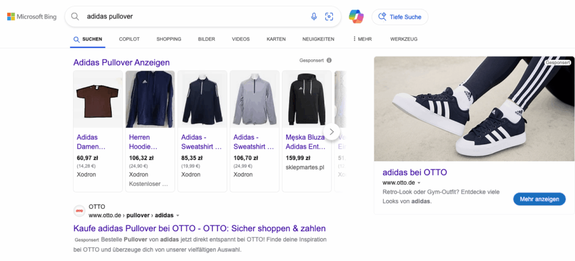Open Kaufe adidas Pullover bei OTTO result
The width and height of the screenshot is (575, 261).
pyautogui.click(x=199, y=228)
